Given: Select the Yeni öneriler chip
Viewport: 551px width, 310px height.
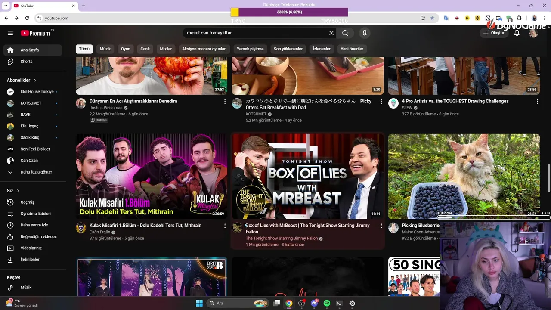Looking at the screenshot, I should pos(352,49).
